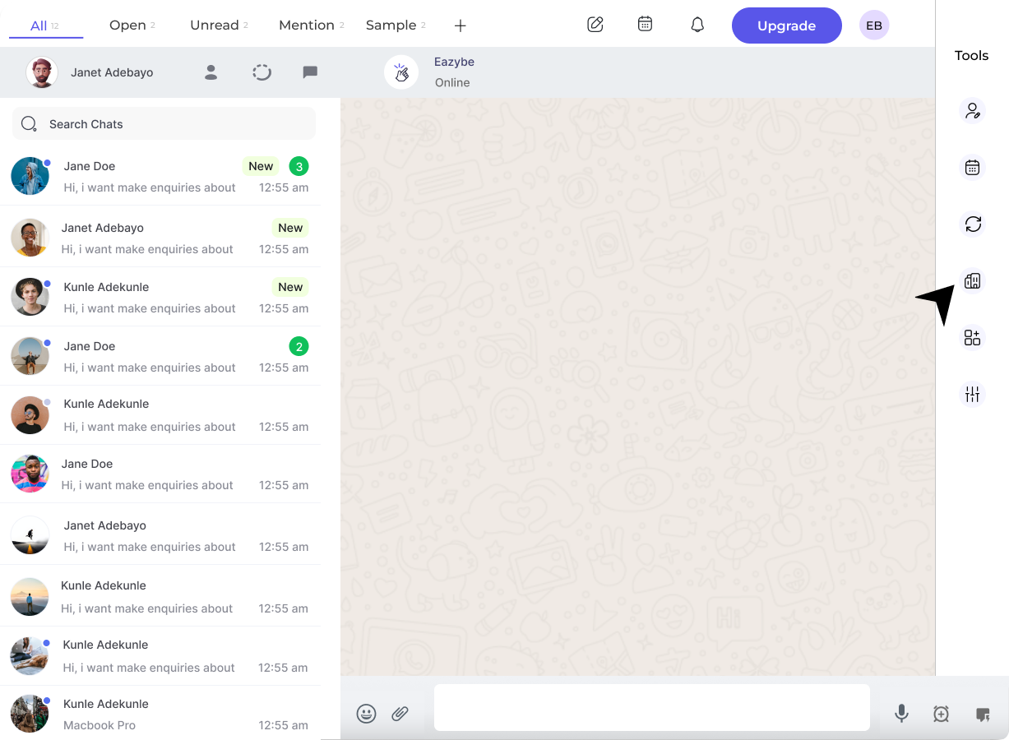Open the sliders settings tool icon
Viewport: 1009px width, 740px height.
tap(973, 395)
